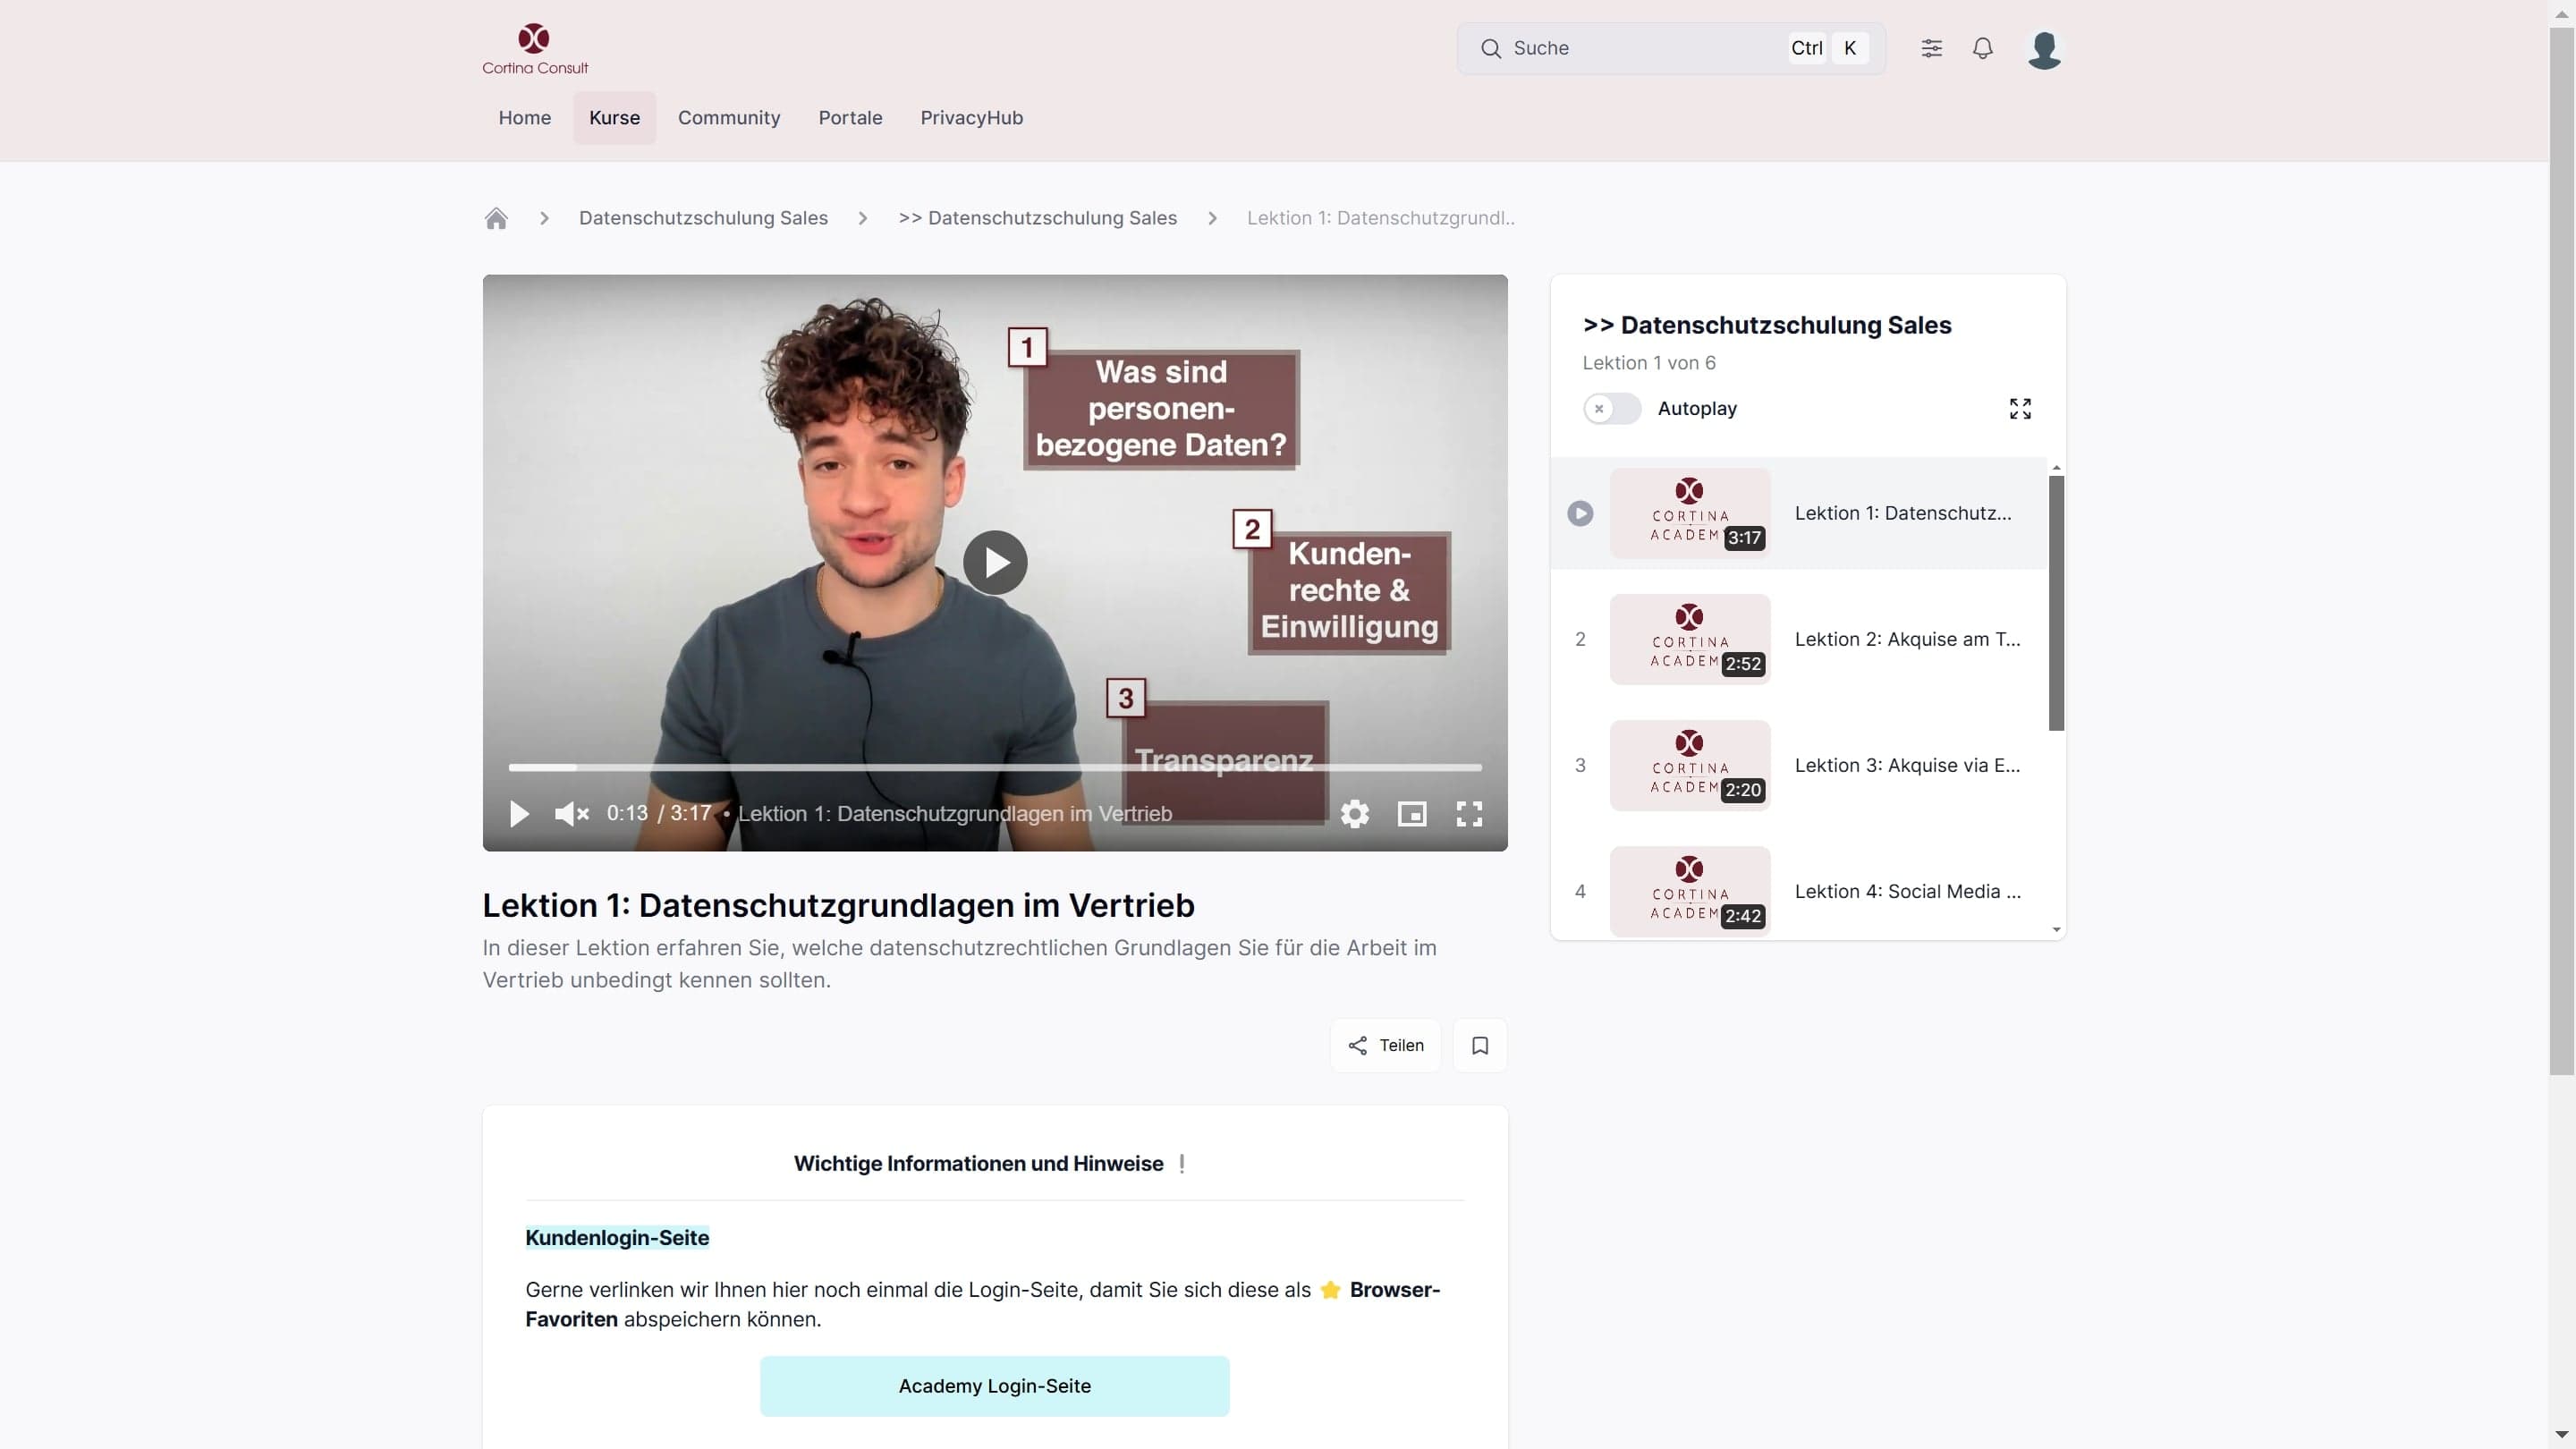This screenshot has height=1449, width=2576.
Task: Click first Datenschutzschulung Sales breadcrumb
Action: [x=703, y=218]
